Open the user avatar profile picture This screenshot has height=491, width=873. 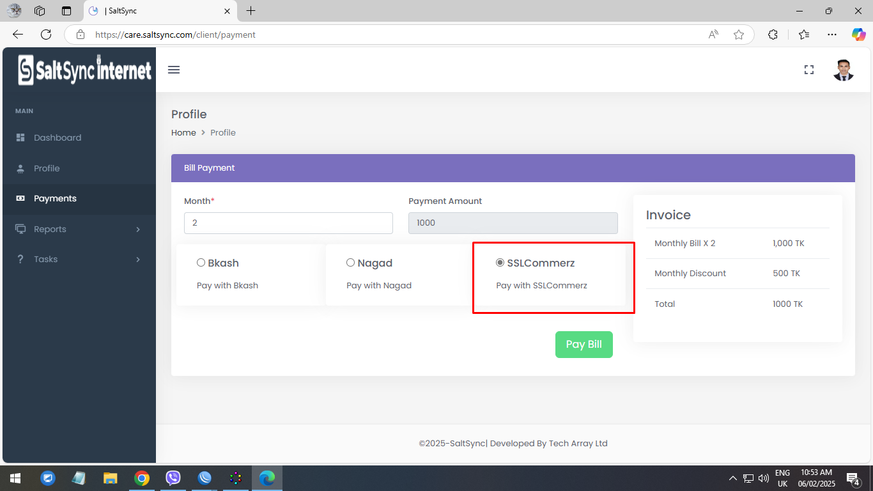pyautogui.click(x=844, y=70)
